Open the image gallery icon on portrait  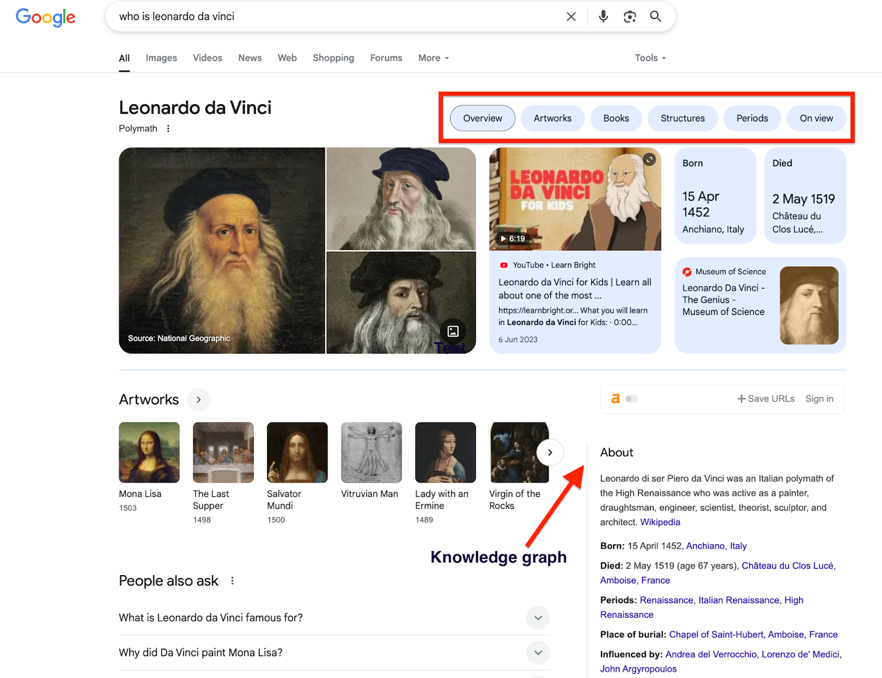point(453,331)
